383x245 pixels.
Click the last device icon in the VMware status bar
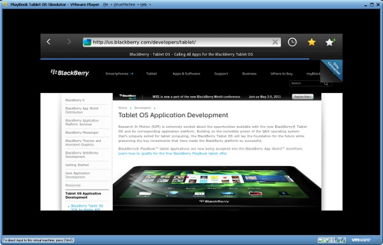click(x=343, y=240)
